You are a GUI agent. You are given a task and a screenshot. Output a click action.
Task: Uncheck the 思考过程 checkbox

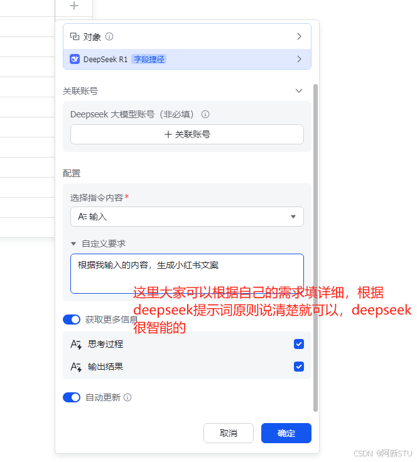click(x=299, y=344)
